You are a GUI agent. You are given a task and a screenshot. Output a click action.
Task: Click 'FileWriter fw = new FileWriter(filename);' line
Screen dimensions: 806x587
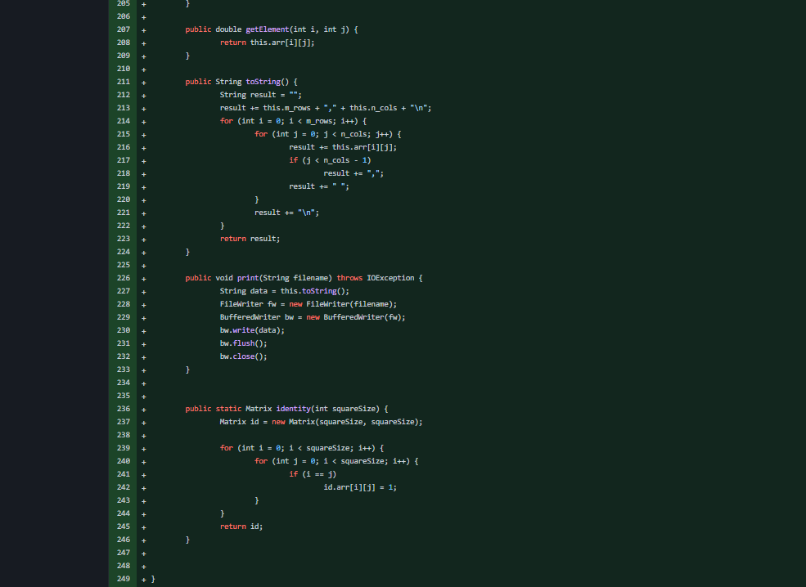coord(308,304)
